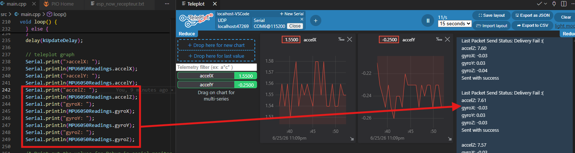Collapse the left telemetry panel via Reduce
This screenshot has height=153, width=575.
[187, 34]
